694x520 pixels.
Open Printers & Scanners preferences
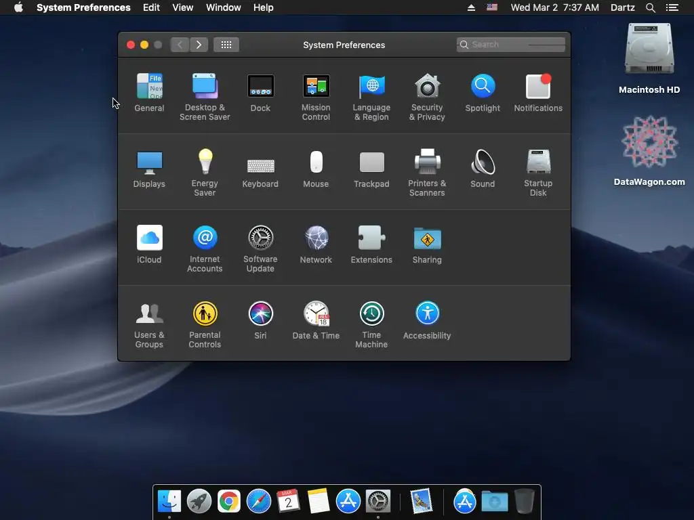coord(427,173)
